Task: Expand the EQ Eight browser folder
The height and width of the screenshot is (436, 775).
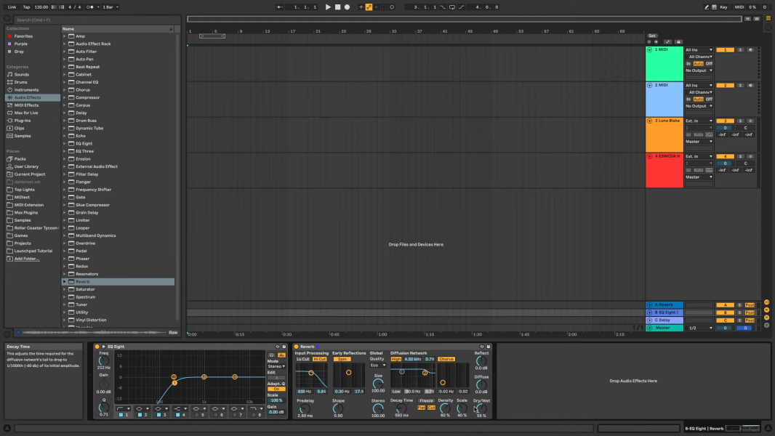Action: (64, 143)
